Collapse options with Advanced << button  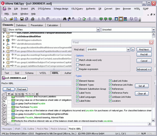tap(144, 69)
